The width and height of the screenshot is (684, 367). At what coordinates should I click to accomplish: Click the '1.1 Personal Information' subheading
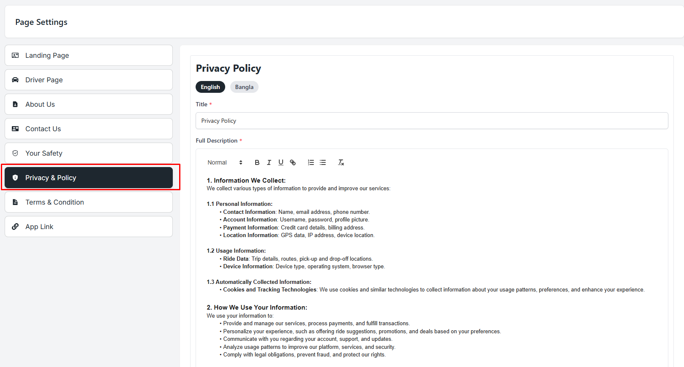click(240, 204)
